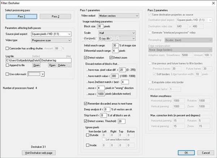The image size is (217, 158).
Task: Click the Delete log file button
Action: 62,65
